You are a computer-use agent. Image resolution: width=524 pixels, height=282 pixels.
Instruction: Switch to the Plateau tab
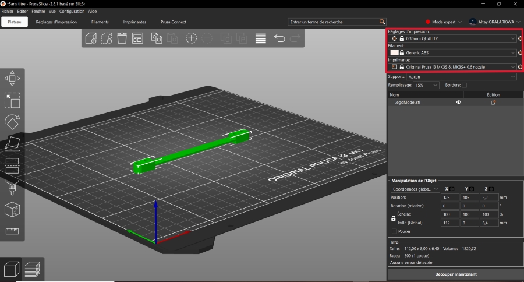15,22
